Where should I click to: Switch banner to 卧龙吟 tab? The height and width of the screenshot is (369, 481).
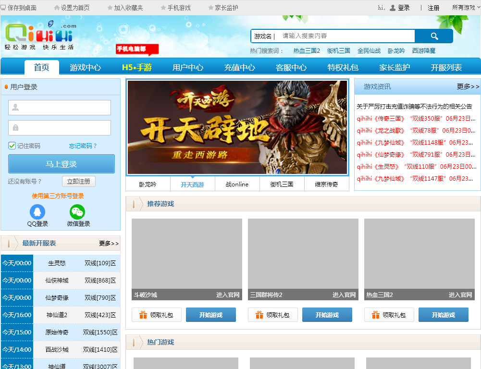pos(148,184)
